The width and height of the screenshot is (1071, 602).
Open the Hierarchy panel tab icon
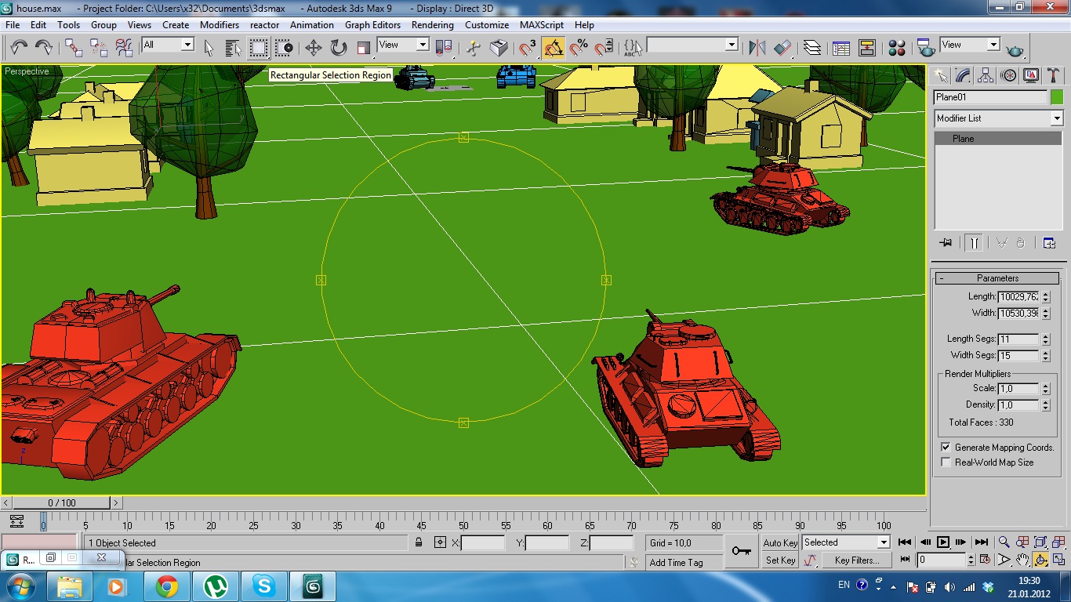tap(986, 75)
